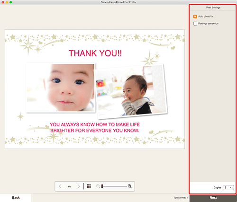237x202 pixels.
Task: Click the Back button
Action: tap(16, 198)
